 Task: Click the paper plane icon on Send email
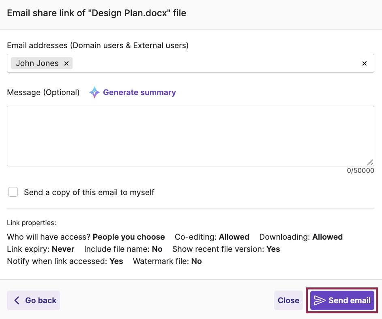[321, 300]
